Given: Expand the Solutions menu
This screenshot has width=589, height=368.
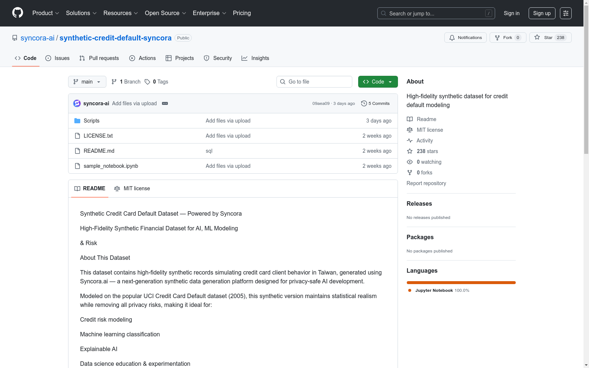Looking at the screenshot, I should coord(81,13).
